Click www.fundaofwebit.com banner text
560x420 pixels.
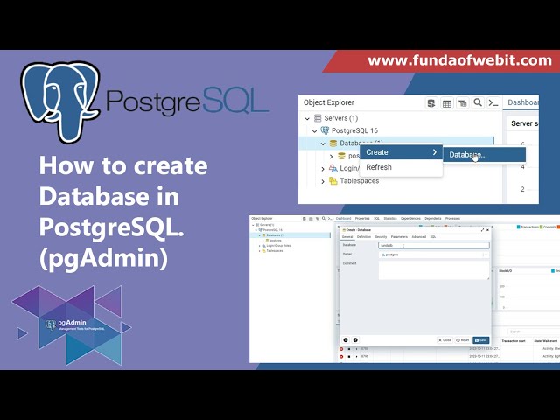459,60
